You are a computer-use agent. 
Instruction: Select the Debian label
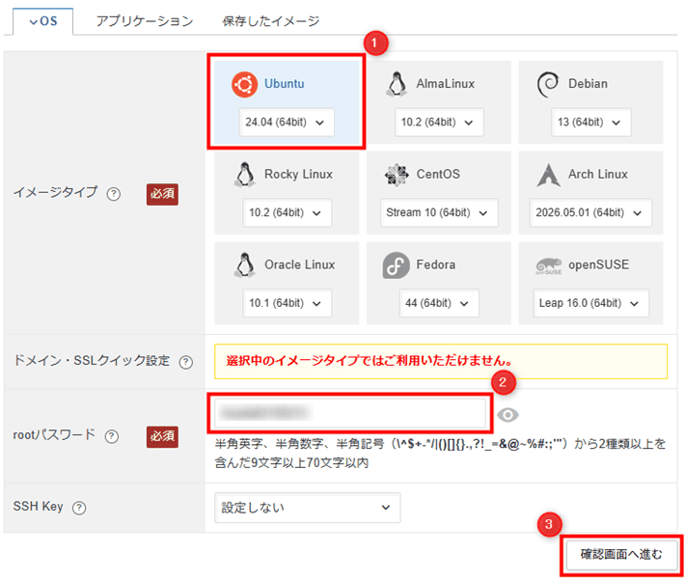(x=588, y=84)
